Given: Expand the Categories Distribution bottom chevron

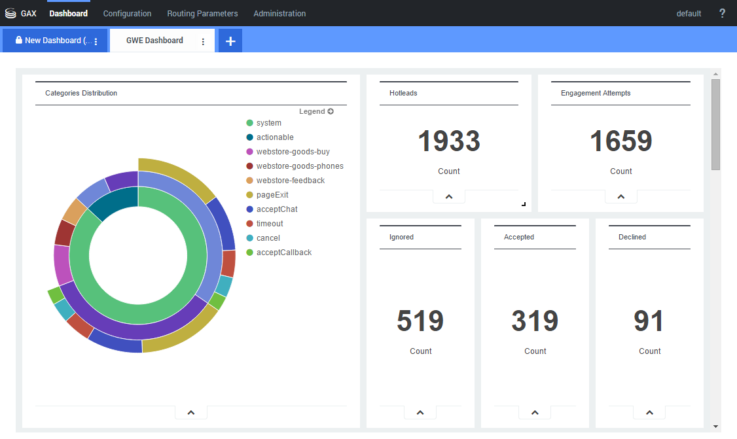Looking at the screenshot, I should coord(191,412).
